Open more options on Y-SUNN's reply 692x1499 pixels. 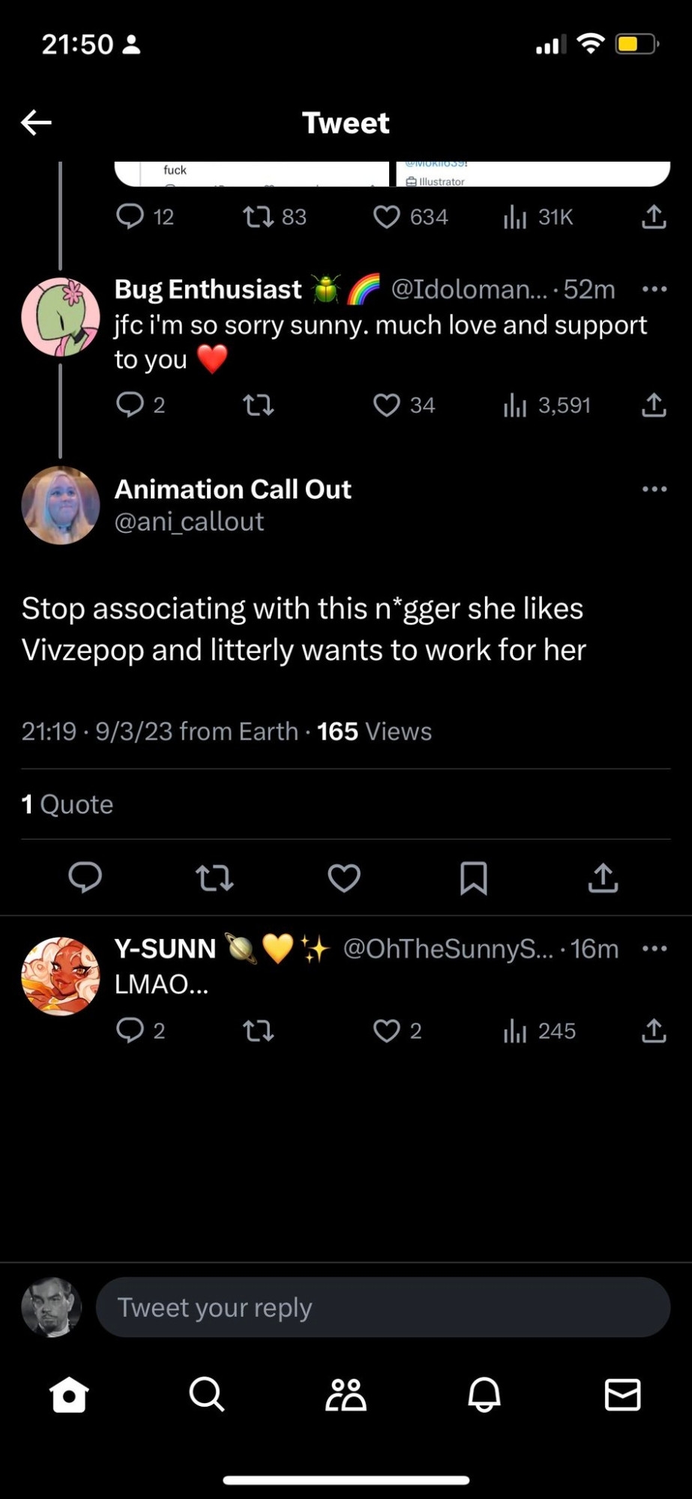click(654, 949)
